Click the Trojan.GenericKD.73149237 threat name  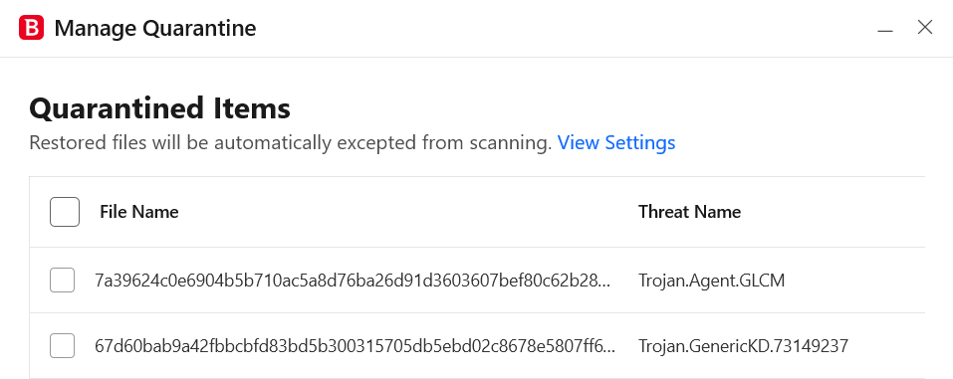tap(743, 346)
